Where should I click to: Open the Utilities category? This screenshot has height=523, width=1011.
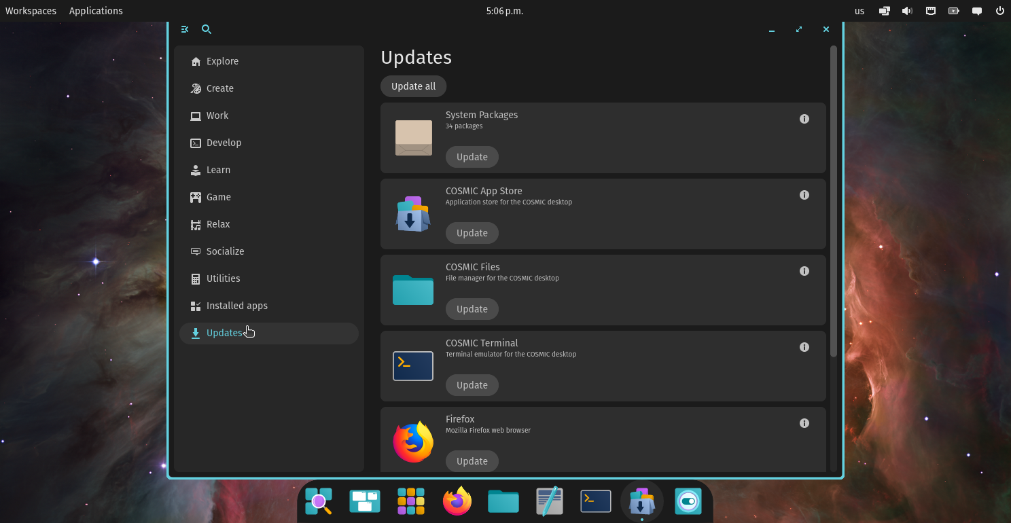pyautogui.click(x=269, y=278)
